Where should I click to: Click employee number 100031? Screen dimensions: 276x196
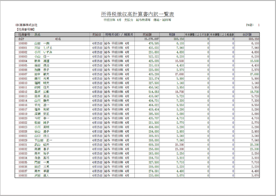(23, 145)
